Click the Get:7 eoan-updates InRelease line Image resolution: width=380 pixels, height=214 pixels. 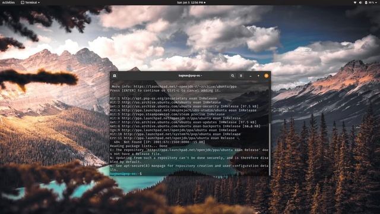tap(183, 122)
